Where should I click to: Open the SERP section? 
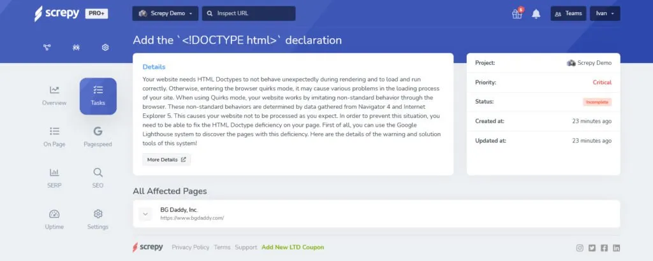click(x=54, y=178)
